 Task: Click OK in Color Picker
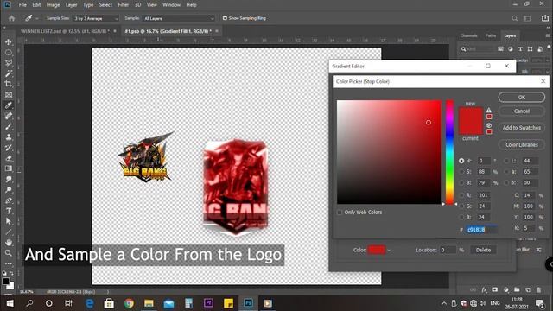522,98
